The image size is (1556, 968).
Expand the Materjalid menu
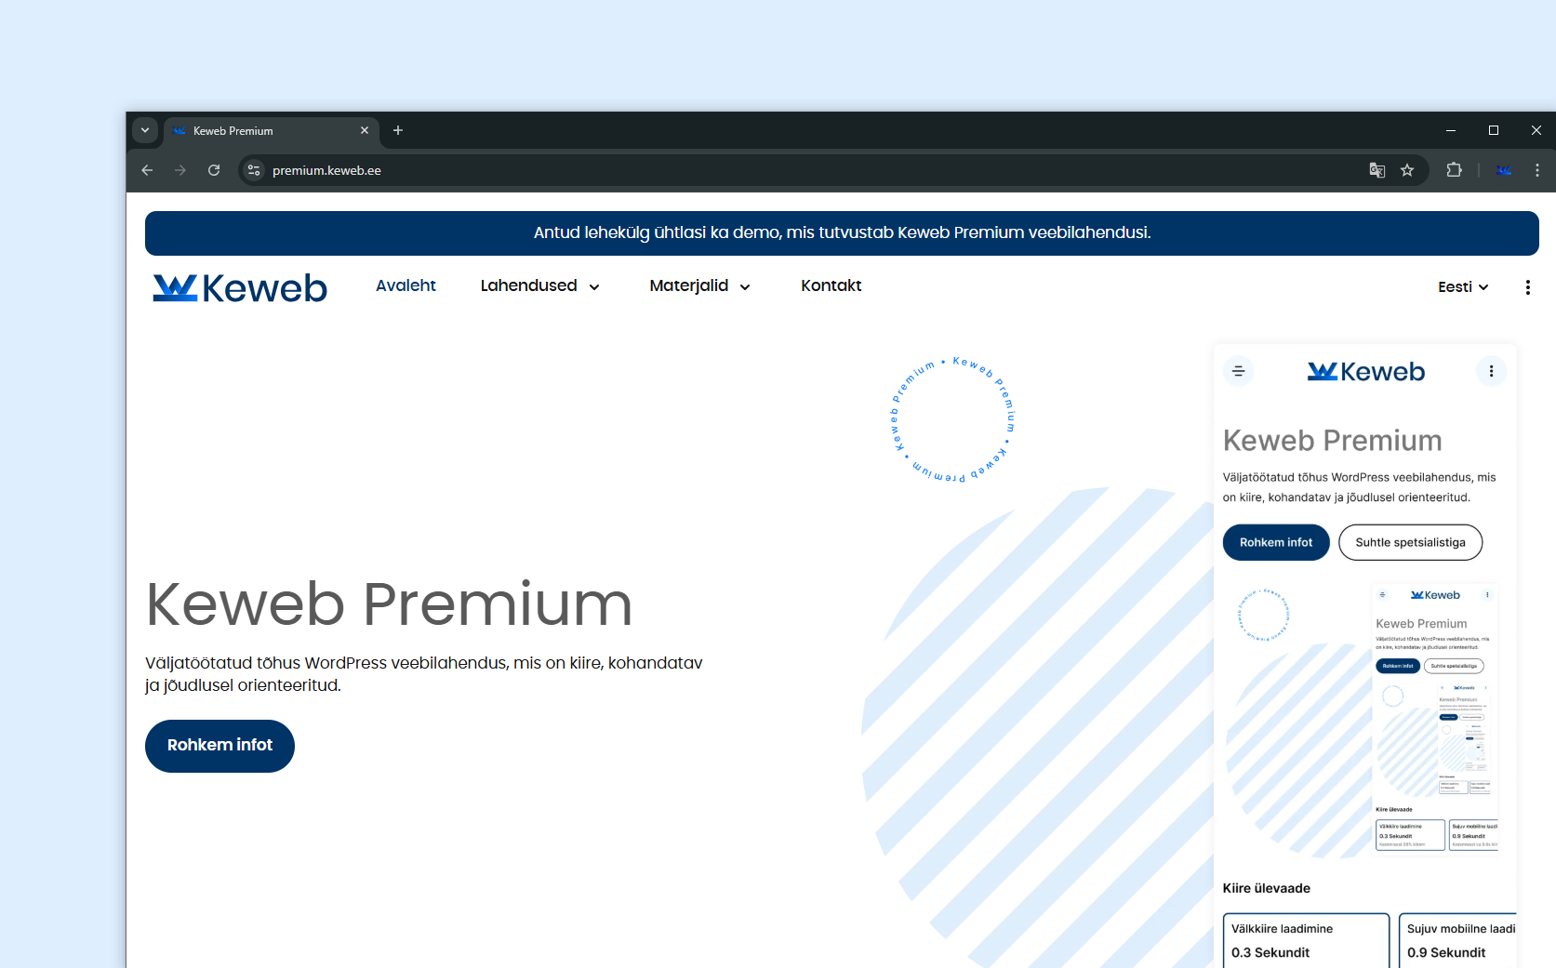click(700, 285)
